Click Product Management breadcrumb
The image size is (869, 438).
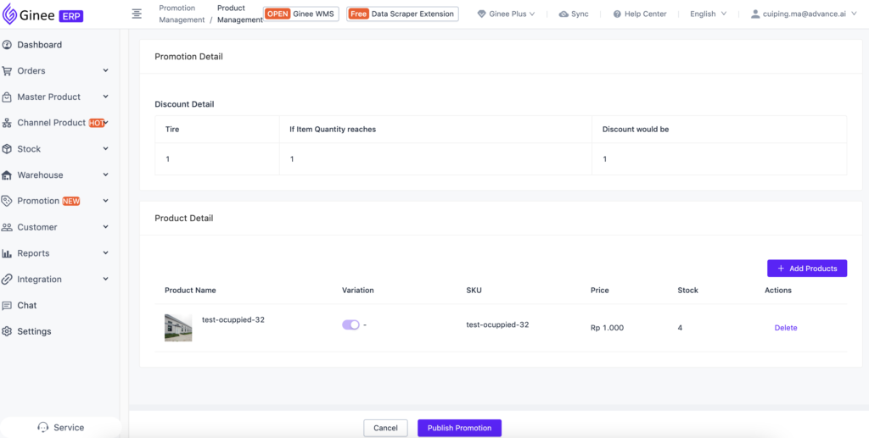click(x=240, y=14)
